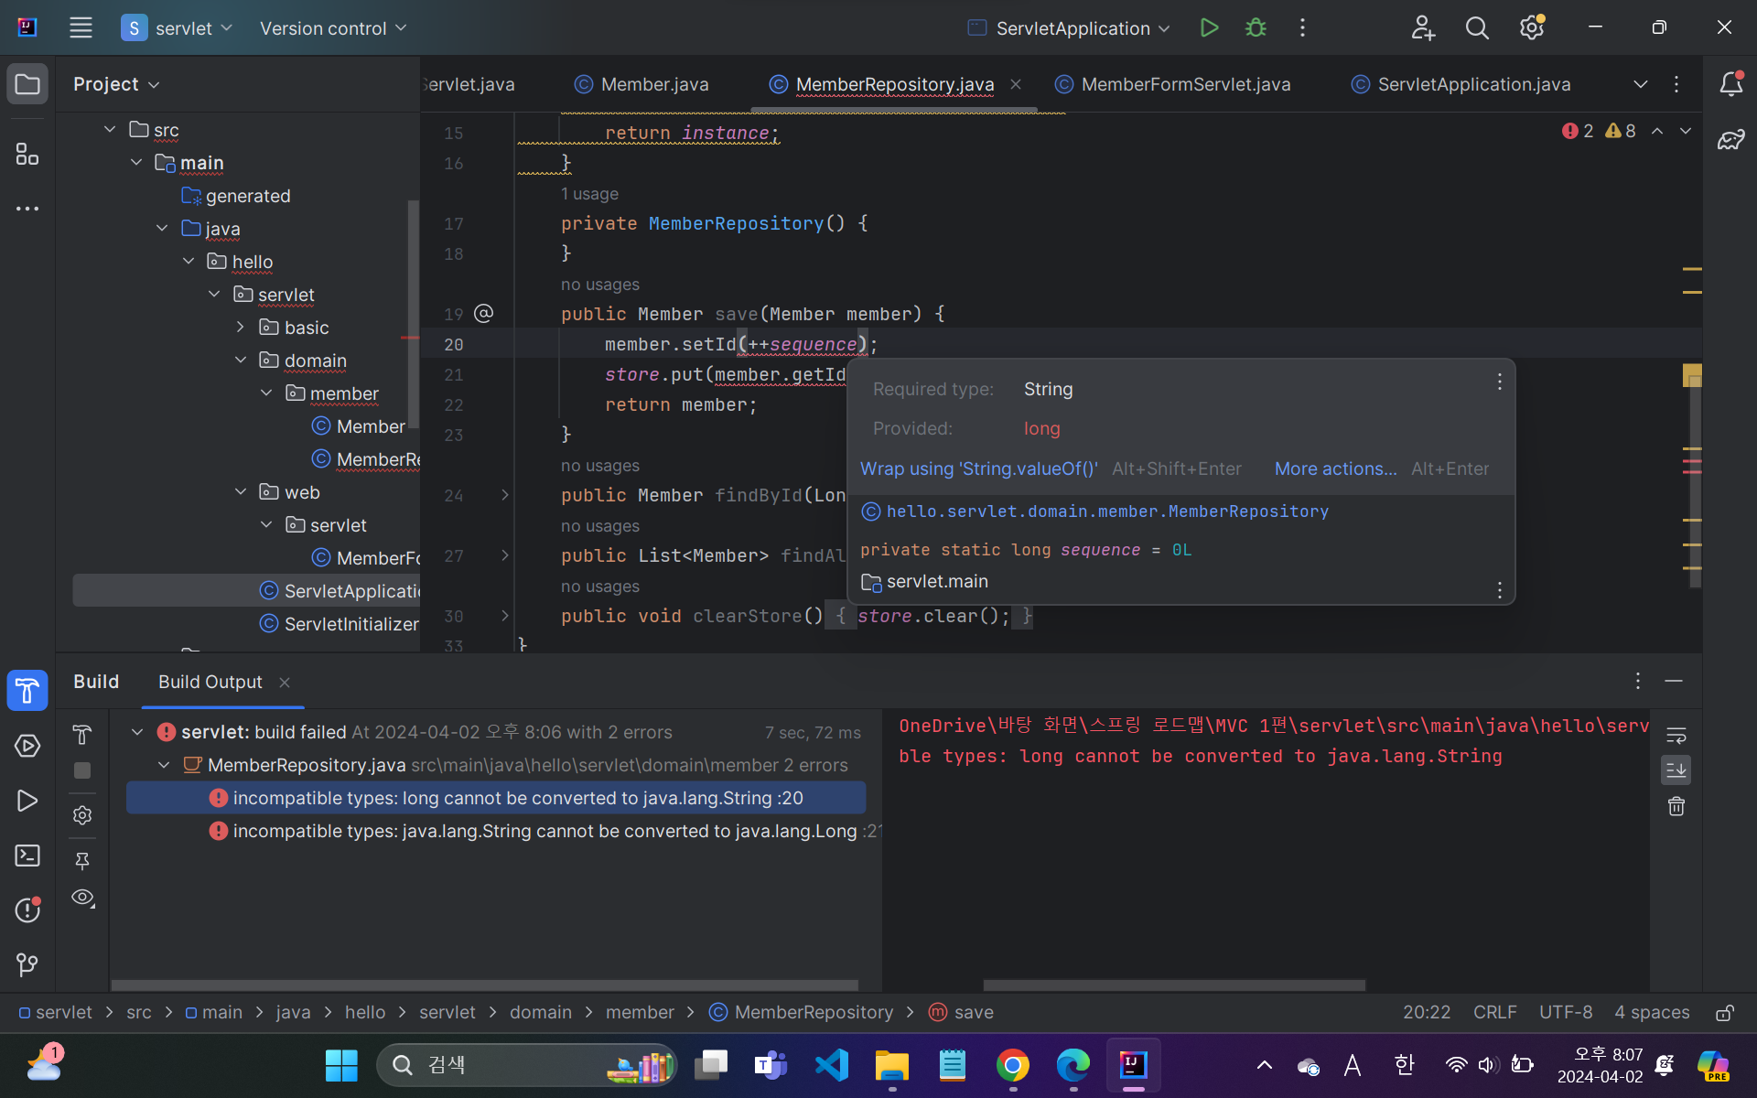Click the gutter @ icon on line 19
The image size is (1757, 1098).
[484, 314]
